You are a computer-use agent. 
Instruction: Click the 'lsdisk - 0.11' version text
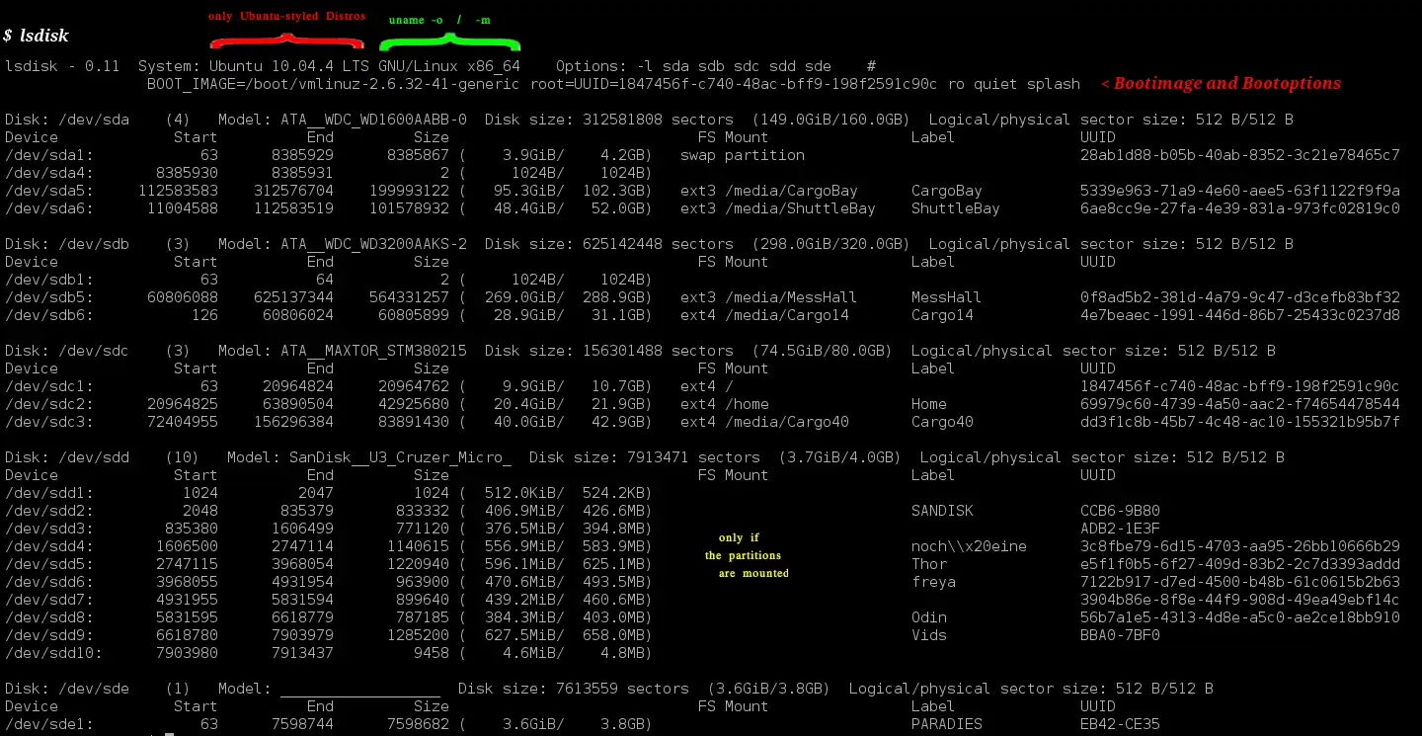tap(62, 66)
